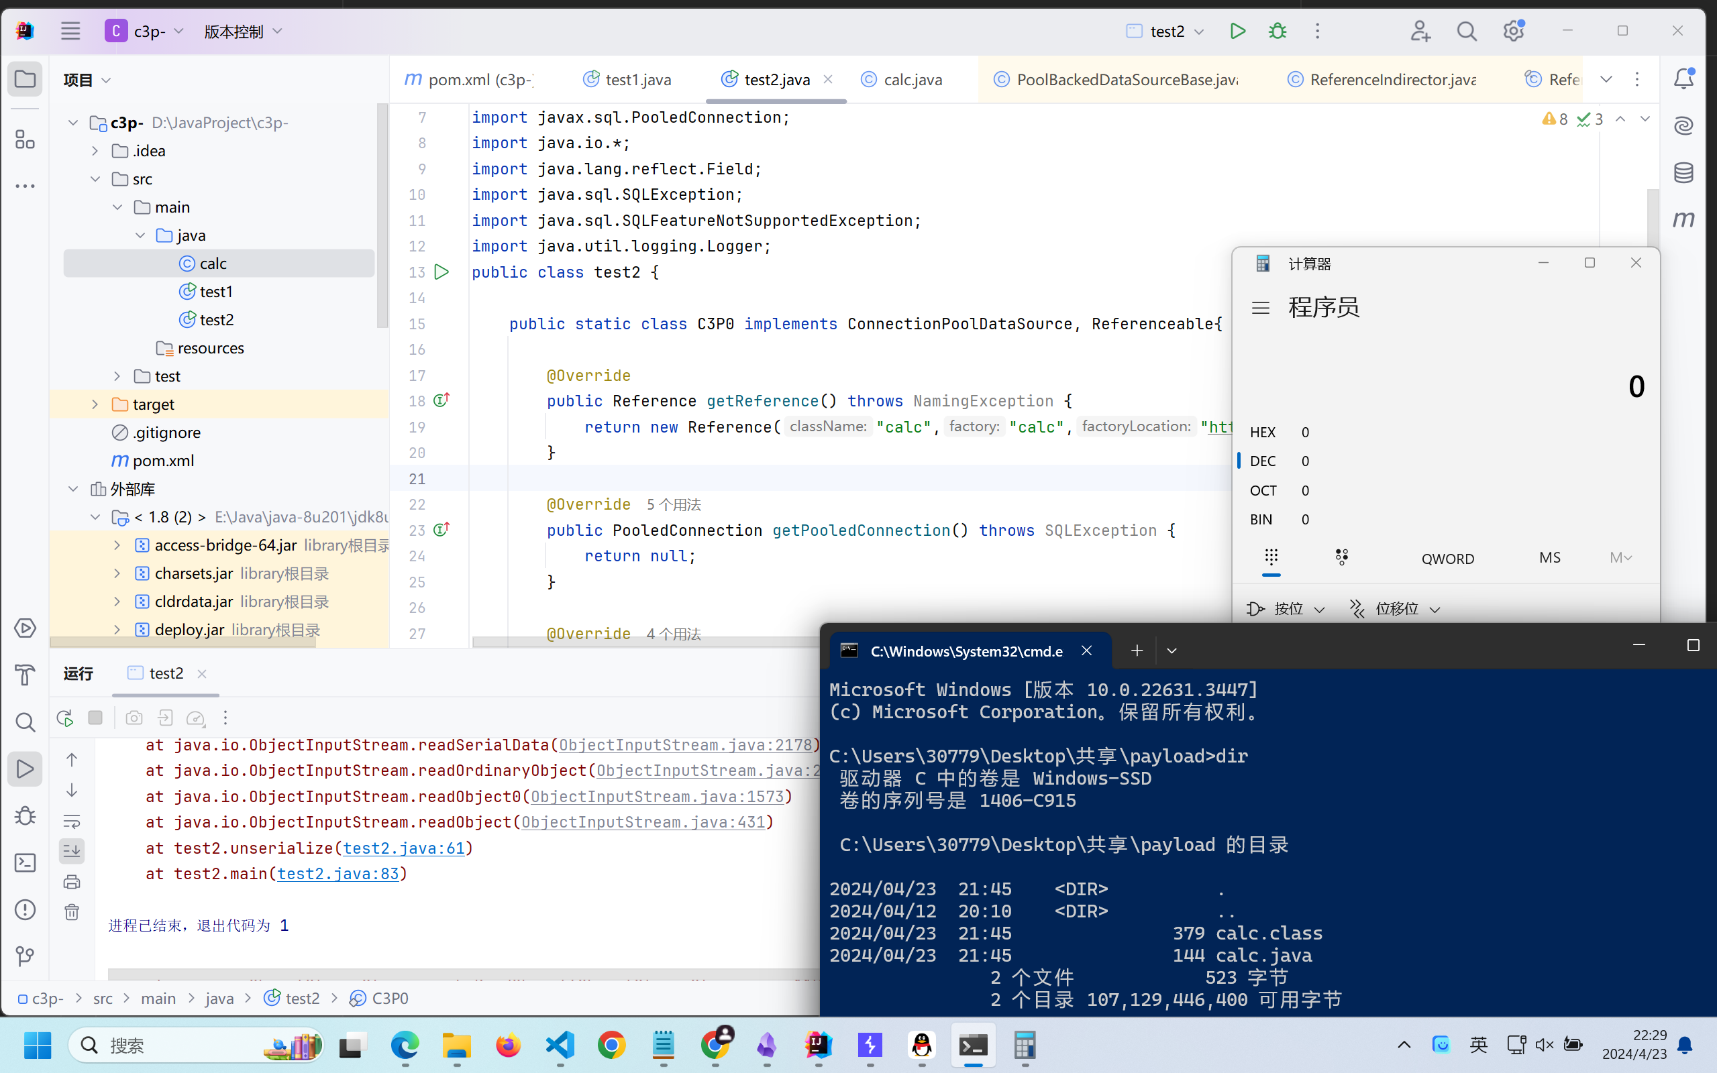This screenshot has width=1717, height=1073.
Task: Open the c3p- project selector dropdown
Action: tap(144, 32)
